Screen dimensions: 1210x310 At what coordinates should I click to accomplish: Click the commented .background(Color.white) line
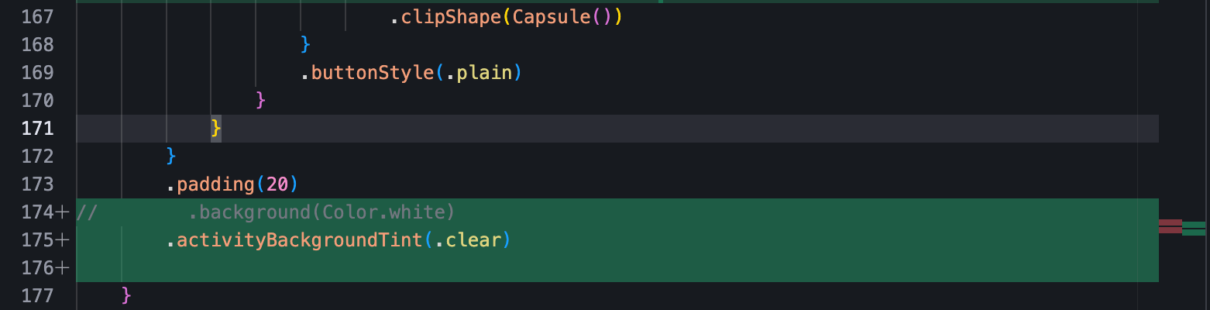tap(321, 212)
